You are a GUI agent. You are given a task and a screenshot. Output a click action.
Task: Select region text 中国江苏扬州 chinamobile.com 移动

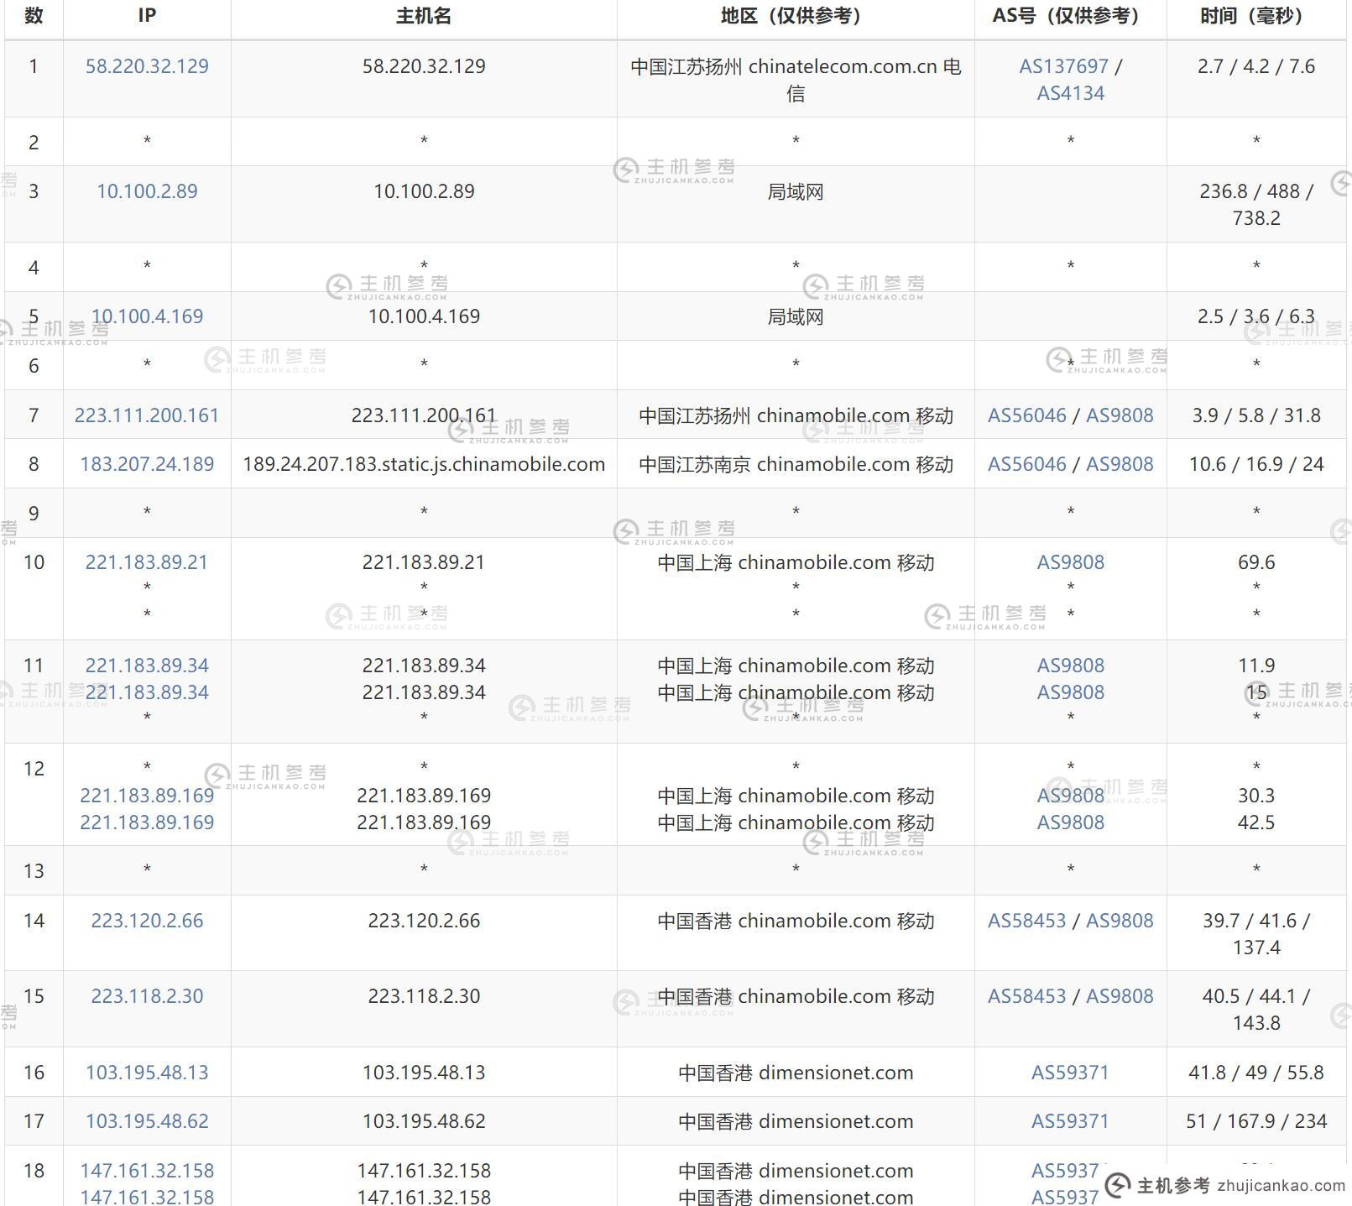pos(796,415)
